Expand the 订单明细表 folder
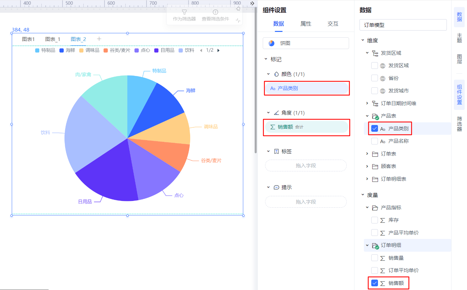This screenshot has height=290, width=467. [367, 179]
